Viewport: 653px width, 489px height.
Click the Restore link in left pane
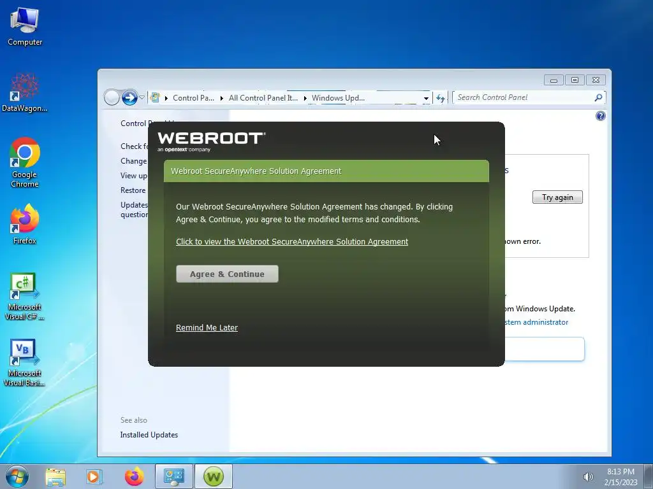[133, 190]
